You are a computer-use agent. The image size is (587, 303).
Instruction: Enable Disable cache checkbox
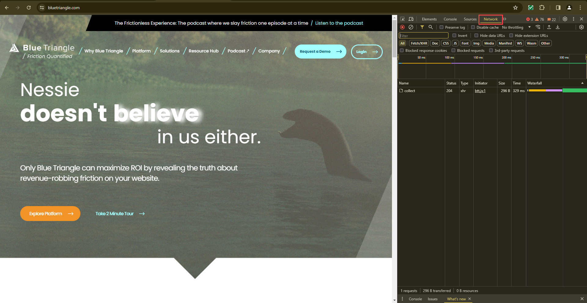473,27
